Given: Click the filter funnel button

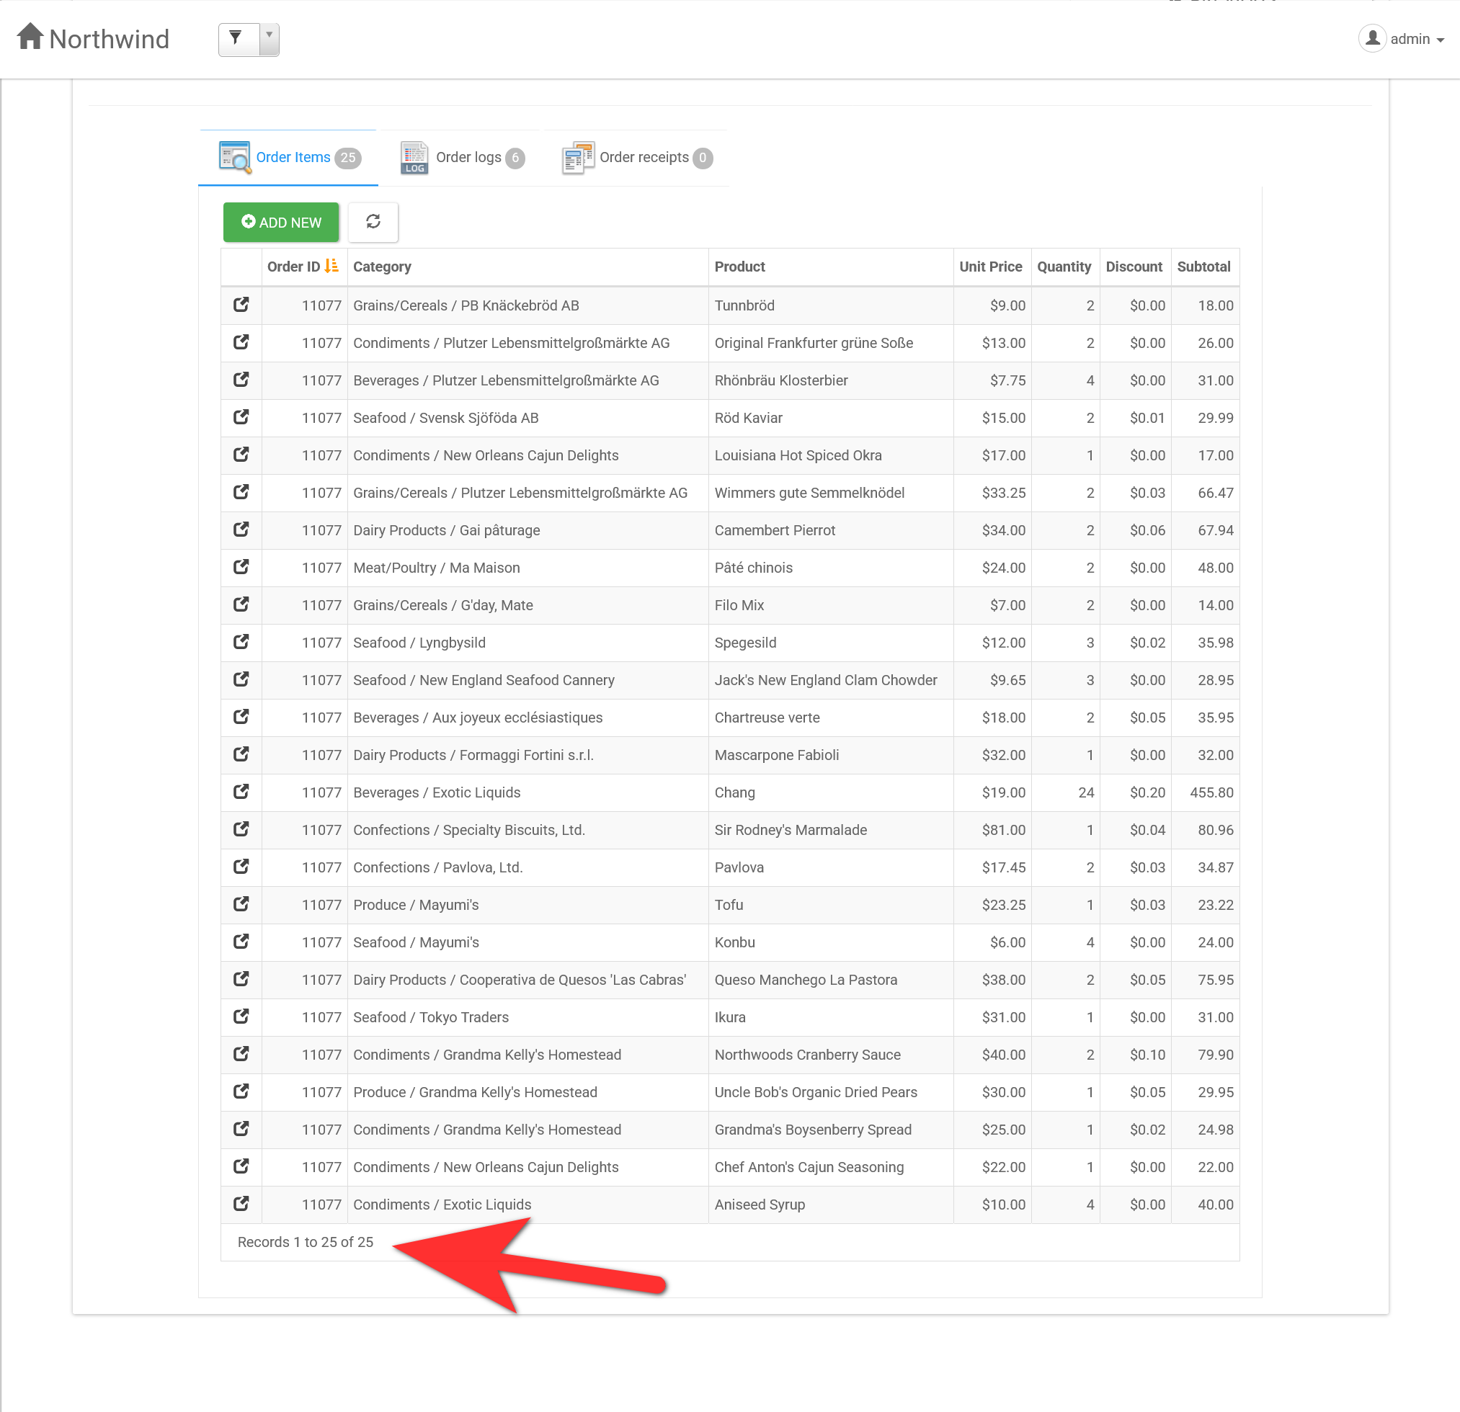Looking at the screenshot, I should coord(237,39).
